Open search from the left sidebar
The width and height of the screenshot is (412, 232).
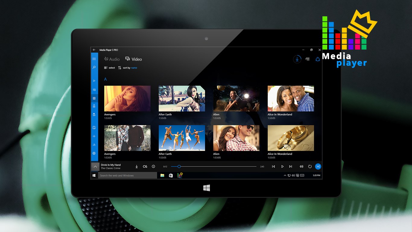(x=94, y=67)
